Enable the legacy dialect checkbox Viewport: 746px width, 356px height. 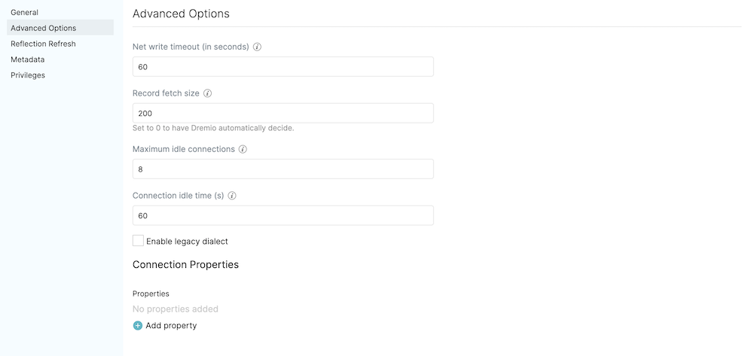coord(138,241)
